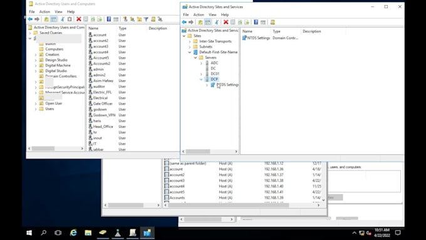Viewport: 426px width, 240px height.
Task: Select the Computers container in tree
Action: click(55, 50)
